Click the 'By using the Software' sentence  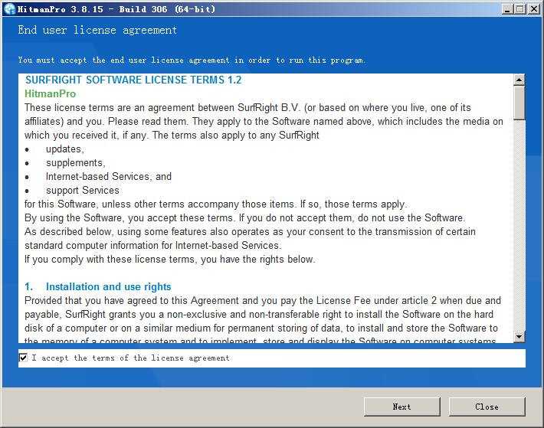(245, 218)
